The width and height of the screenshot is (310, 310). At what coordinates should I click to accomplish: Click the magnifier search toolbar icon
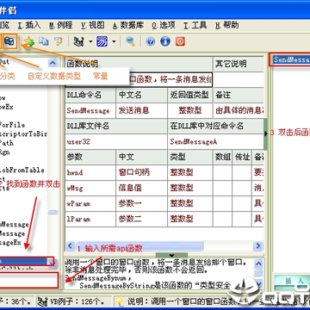[x=131, y=41]
